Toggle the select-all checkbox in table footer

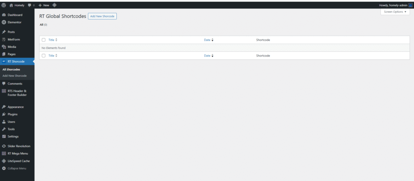[x=44, y=55]
